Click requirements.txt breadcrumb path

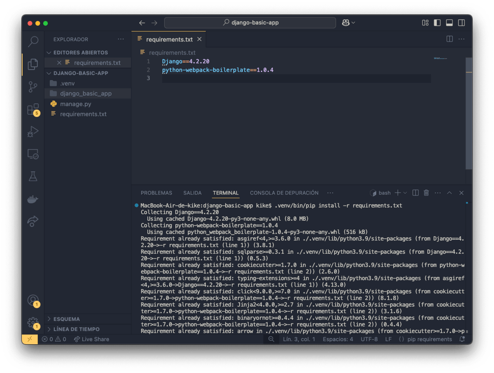(168, 53)
